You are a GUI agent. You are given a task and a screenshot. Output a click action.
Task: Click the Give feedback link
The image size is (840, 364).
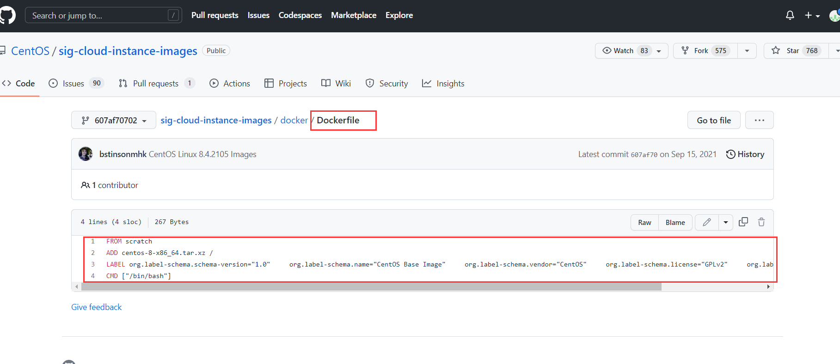pyautogui.click(x=97, y=307)
